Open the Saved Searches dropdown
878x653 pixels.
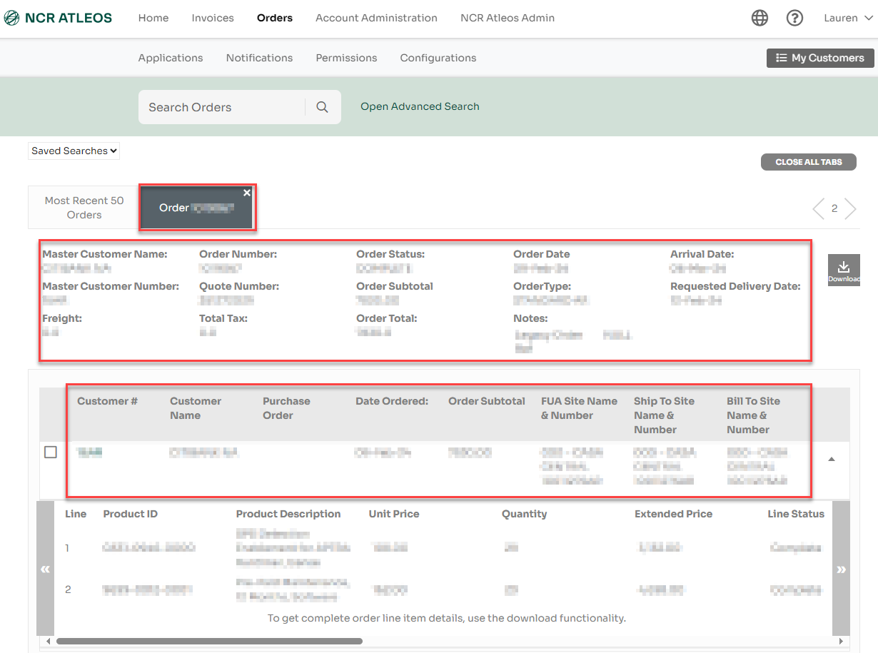74,151
